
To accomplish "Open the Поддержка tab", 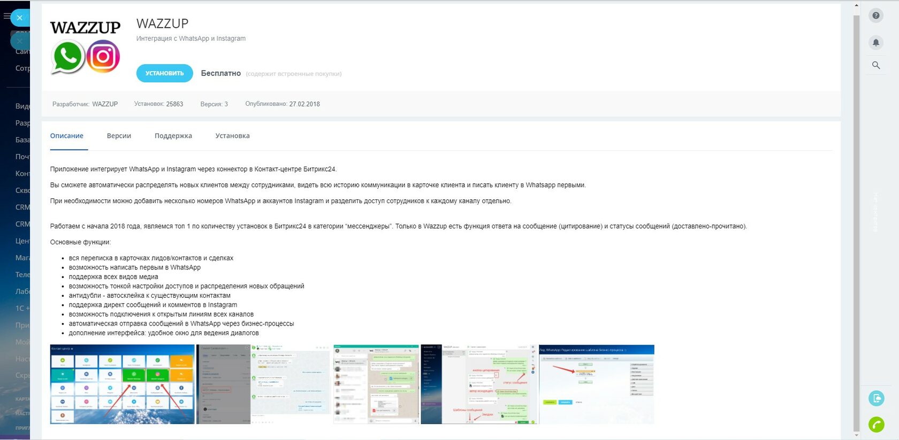I will click(x=173, y=136).
